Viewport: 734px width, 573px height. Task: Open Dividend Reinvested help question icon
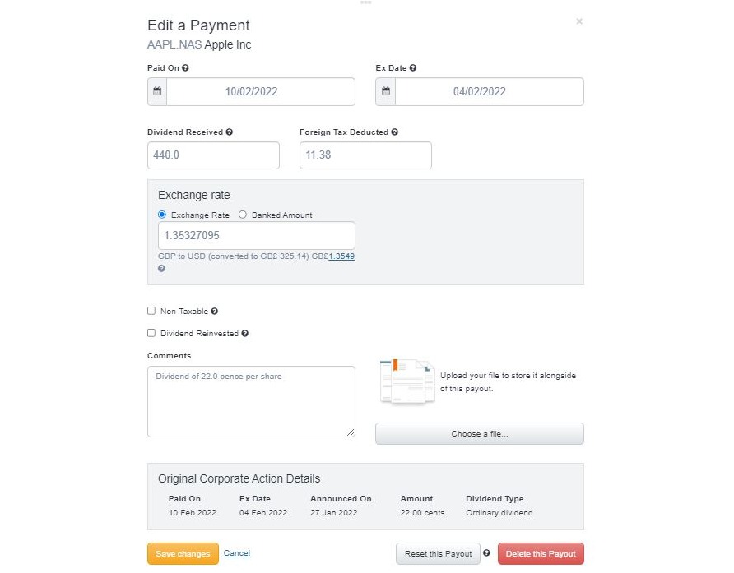click(245, 334)
